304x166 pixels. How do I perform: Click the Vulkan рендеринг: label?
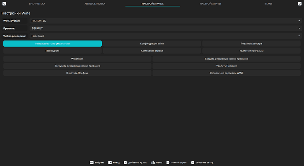(x=15, y=36)
